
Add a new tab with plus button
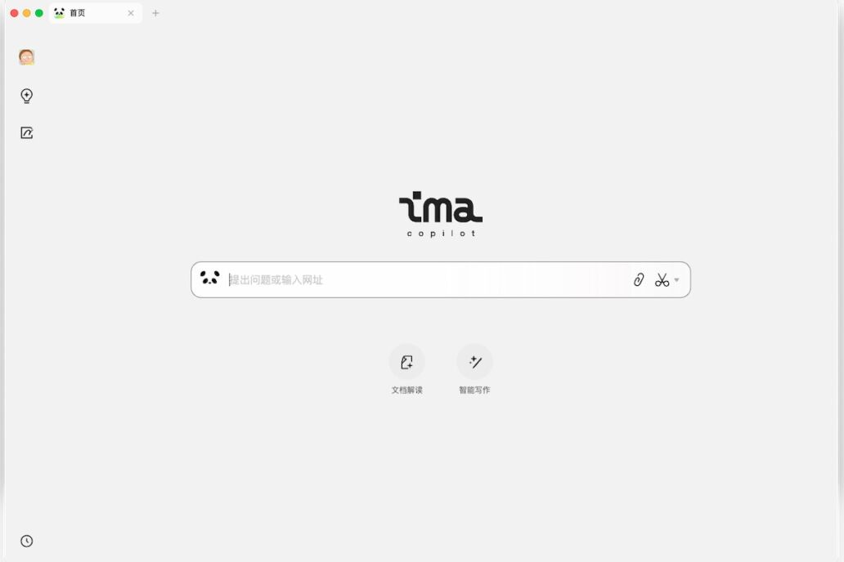155,13
